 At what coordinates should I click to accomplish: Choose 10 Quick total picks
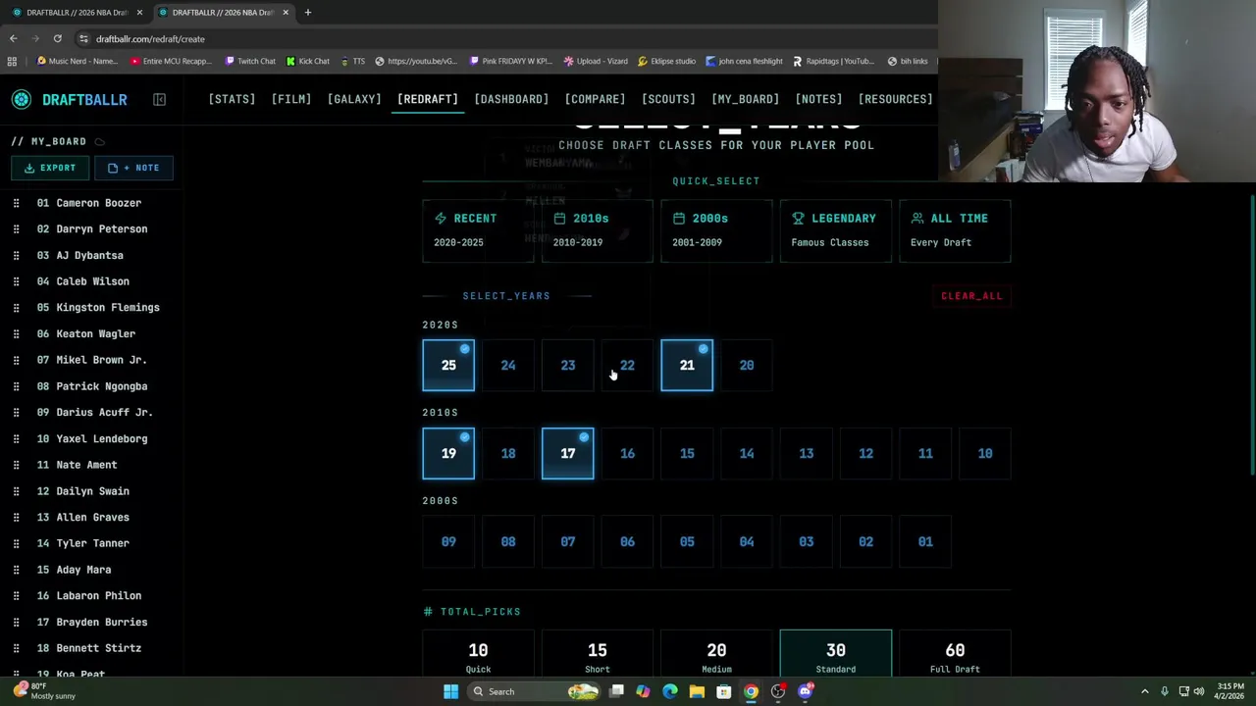click(x=478, y=654)
